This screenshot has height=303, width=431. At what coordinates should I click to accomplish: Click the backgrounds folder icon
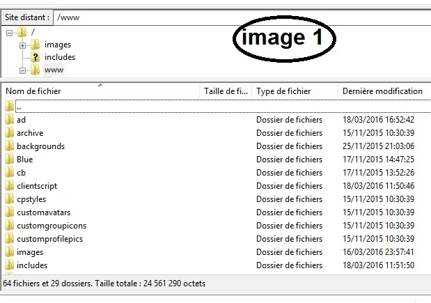(x=9, y=146)
